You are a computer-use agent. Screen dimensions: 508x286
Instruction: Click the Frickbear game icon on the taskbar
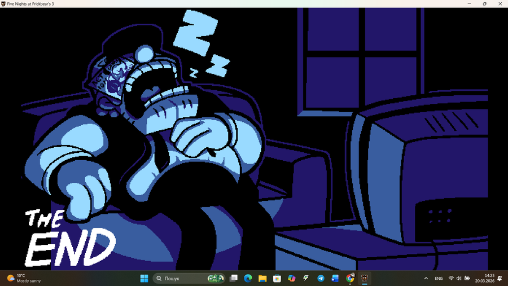[x=365, y=278]
